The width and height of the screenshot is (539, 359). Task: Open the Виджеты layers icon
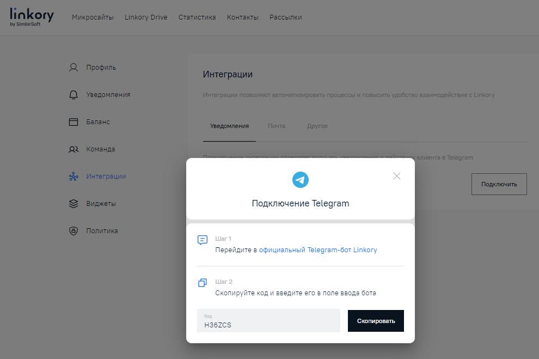pos(72,203)
